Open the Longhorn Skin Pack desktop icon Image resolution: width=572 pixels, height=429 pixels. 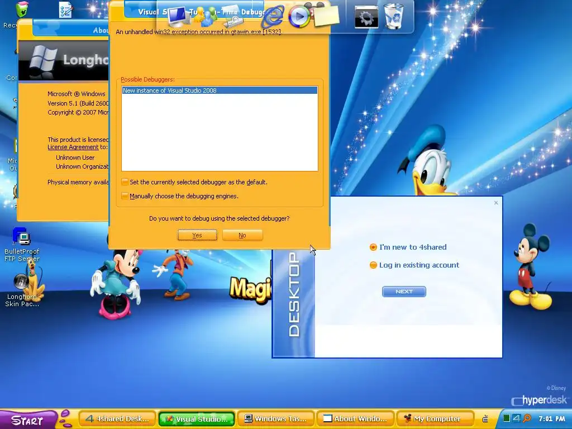pyautogui.click(x=22, y=290)
